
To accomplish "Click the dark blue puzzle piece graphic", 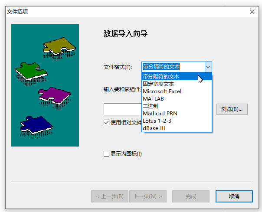I will click(36, 124).
